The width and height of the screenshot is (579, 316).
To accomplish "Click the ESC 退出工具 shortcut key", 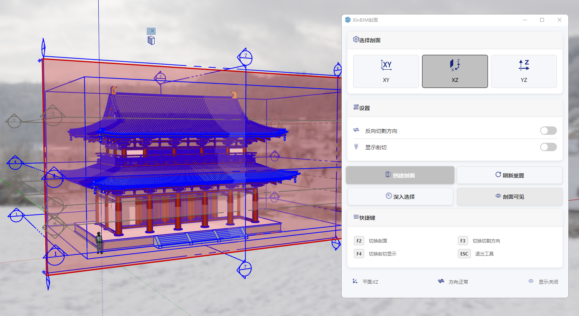I will [464, 254].
